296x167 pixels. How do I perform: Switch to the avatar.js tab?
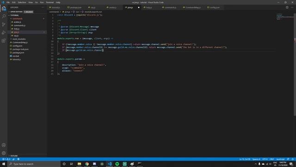113,7
